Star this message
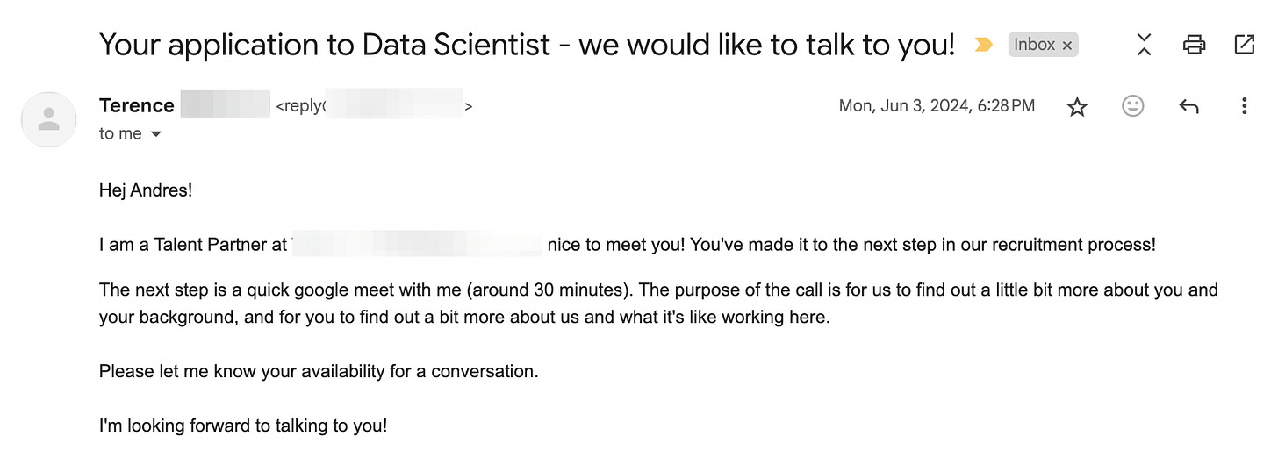The width and height of the screenshot is (1278, 472). pyautogui.click(x=1077, y=107)
